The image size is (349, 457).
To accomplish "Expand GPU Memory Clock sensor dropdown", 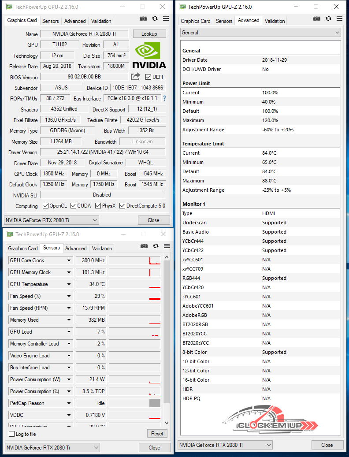I will tap(69, 272).
